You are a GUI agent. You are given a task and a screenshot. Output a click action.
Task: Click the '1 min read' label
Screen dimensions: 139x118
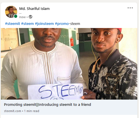32,111
